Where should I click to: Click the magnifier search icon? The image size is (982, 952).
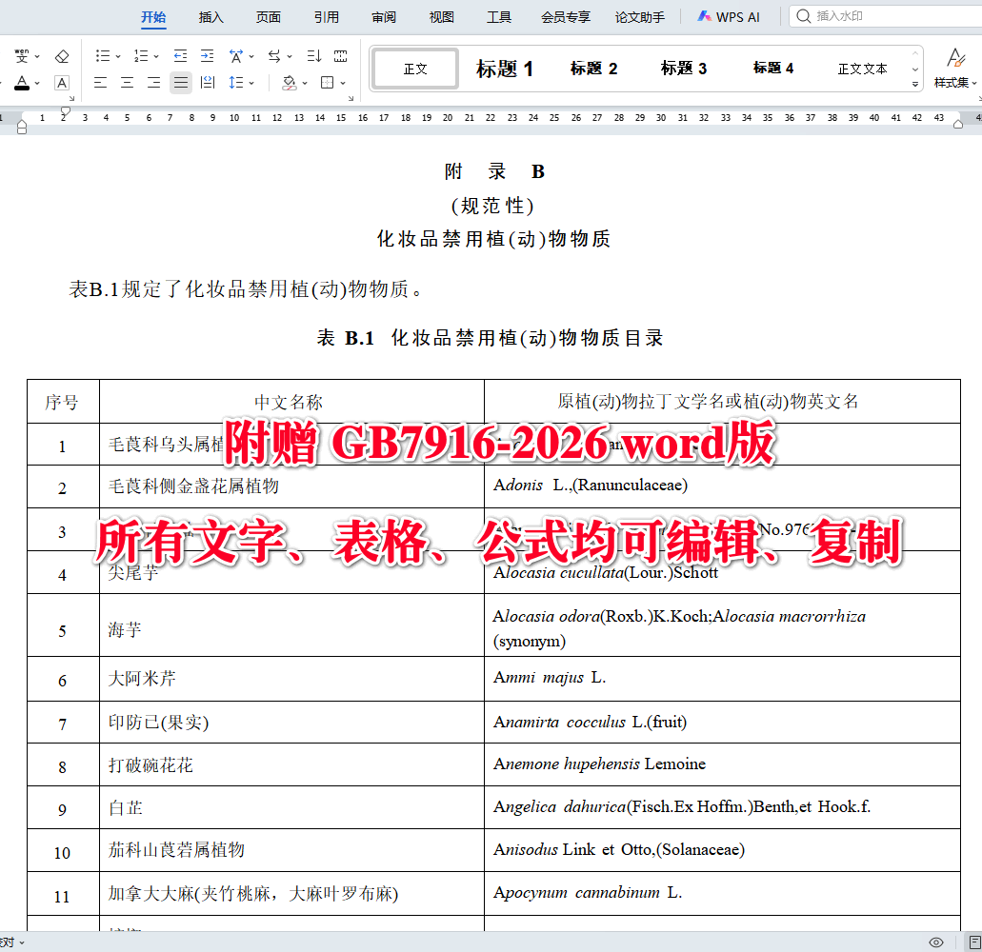click(x=804, y=16)
